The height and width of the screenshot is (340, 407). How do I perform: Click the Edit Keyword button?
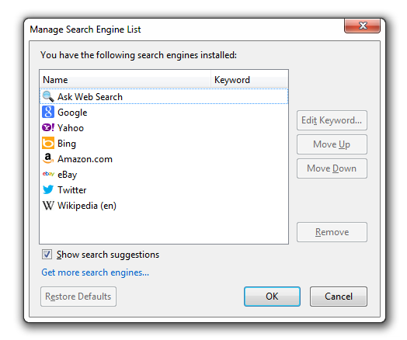click(332, 120)
